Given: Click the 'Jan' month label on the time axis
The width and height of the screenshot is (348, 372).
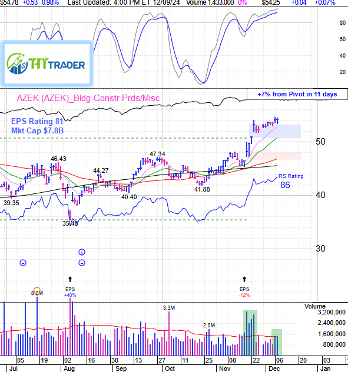Looking at the screenshot, I should 325,368.
